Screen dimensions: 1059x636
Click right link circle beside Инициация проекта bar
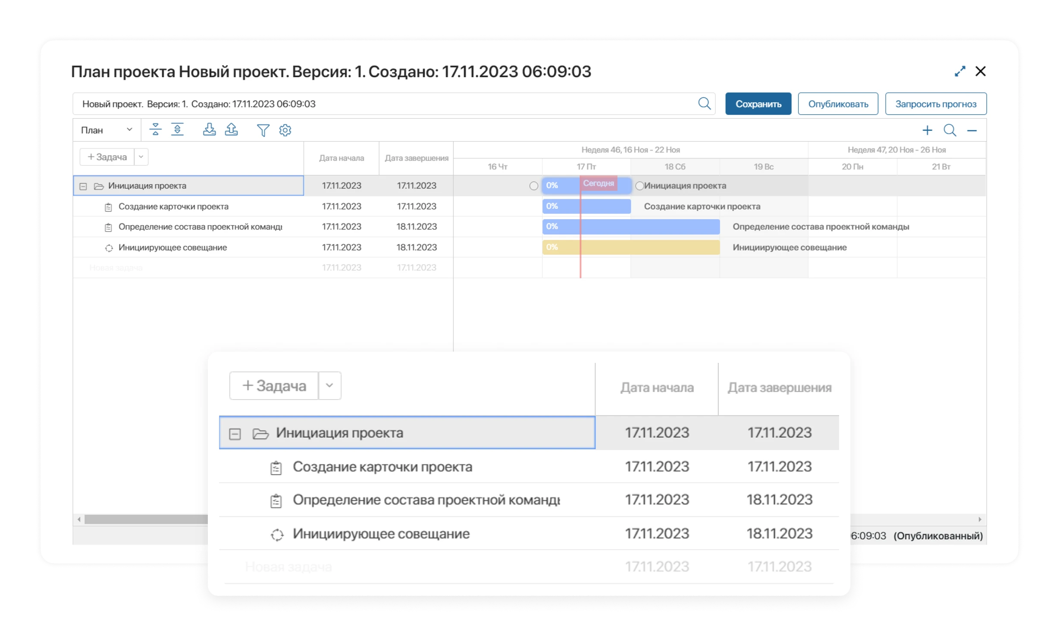(640, 186)
